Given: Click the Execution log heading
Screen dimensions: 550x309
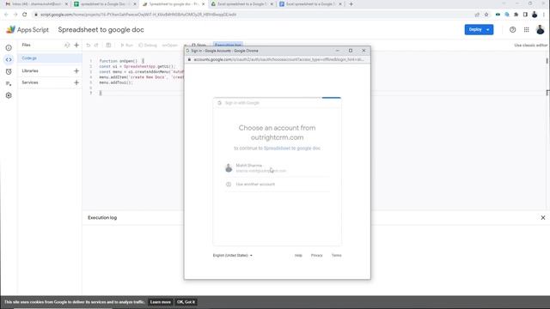Looking at the screenshot, I should [102, 217].
